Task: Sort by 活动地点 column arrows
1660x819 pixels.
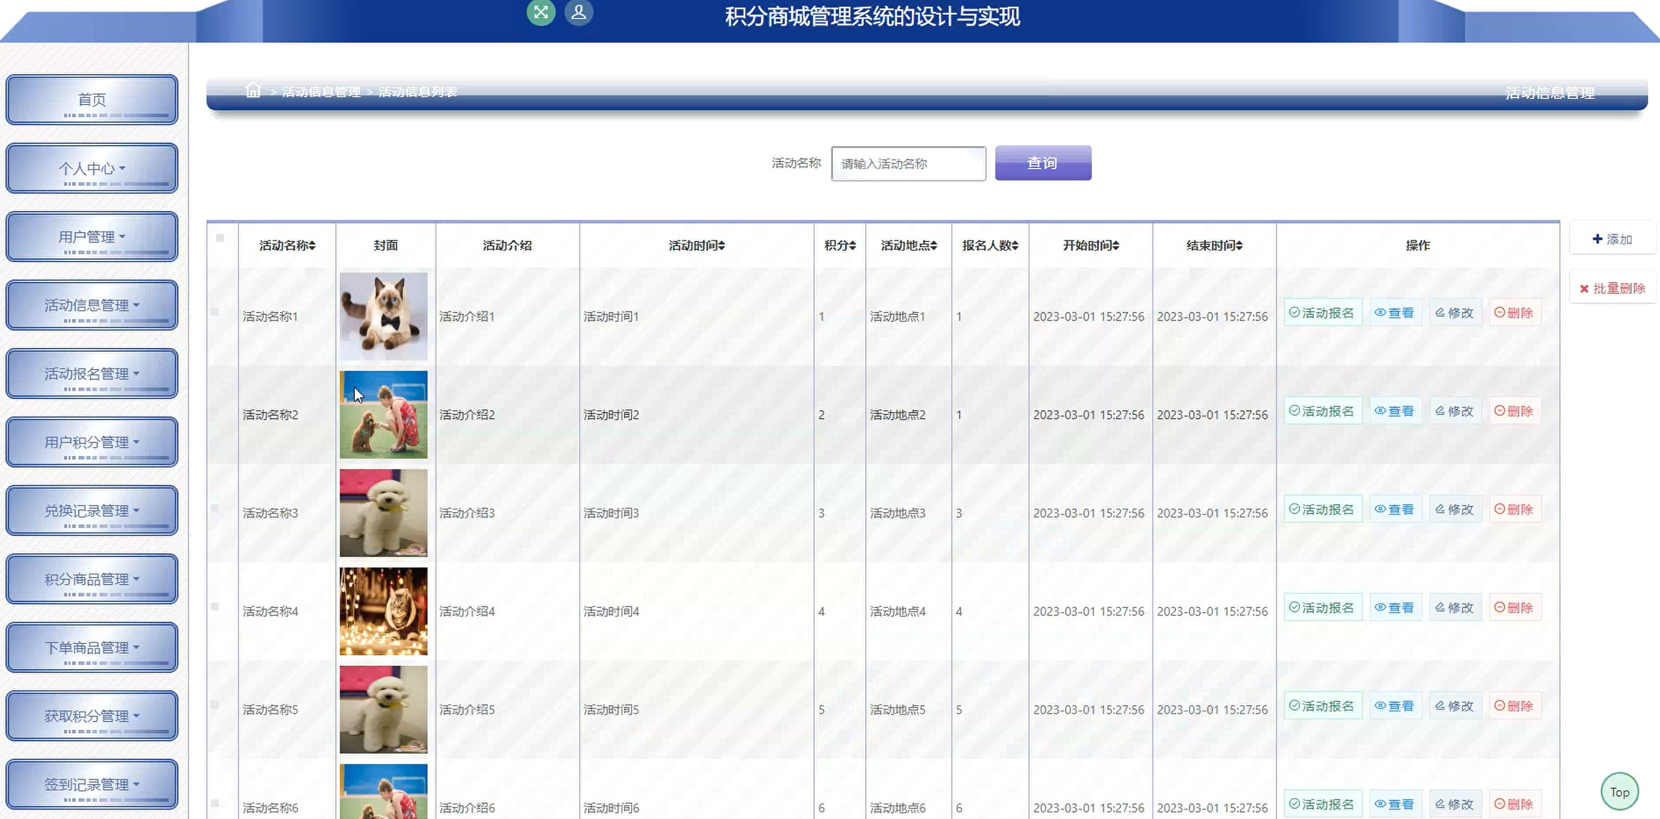Action: tap(934, 246)
